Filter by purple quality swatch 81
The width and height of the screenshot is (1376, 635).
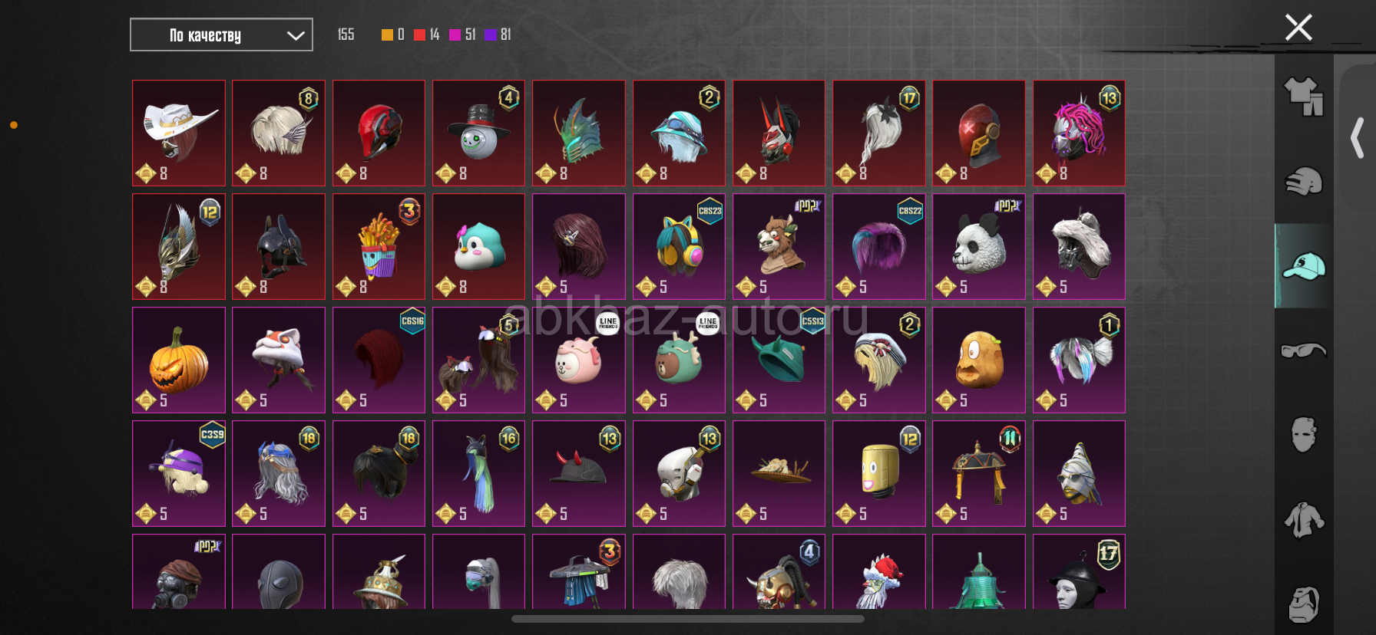[498, 35]
